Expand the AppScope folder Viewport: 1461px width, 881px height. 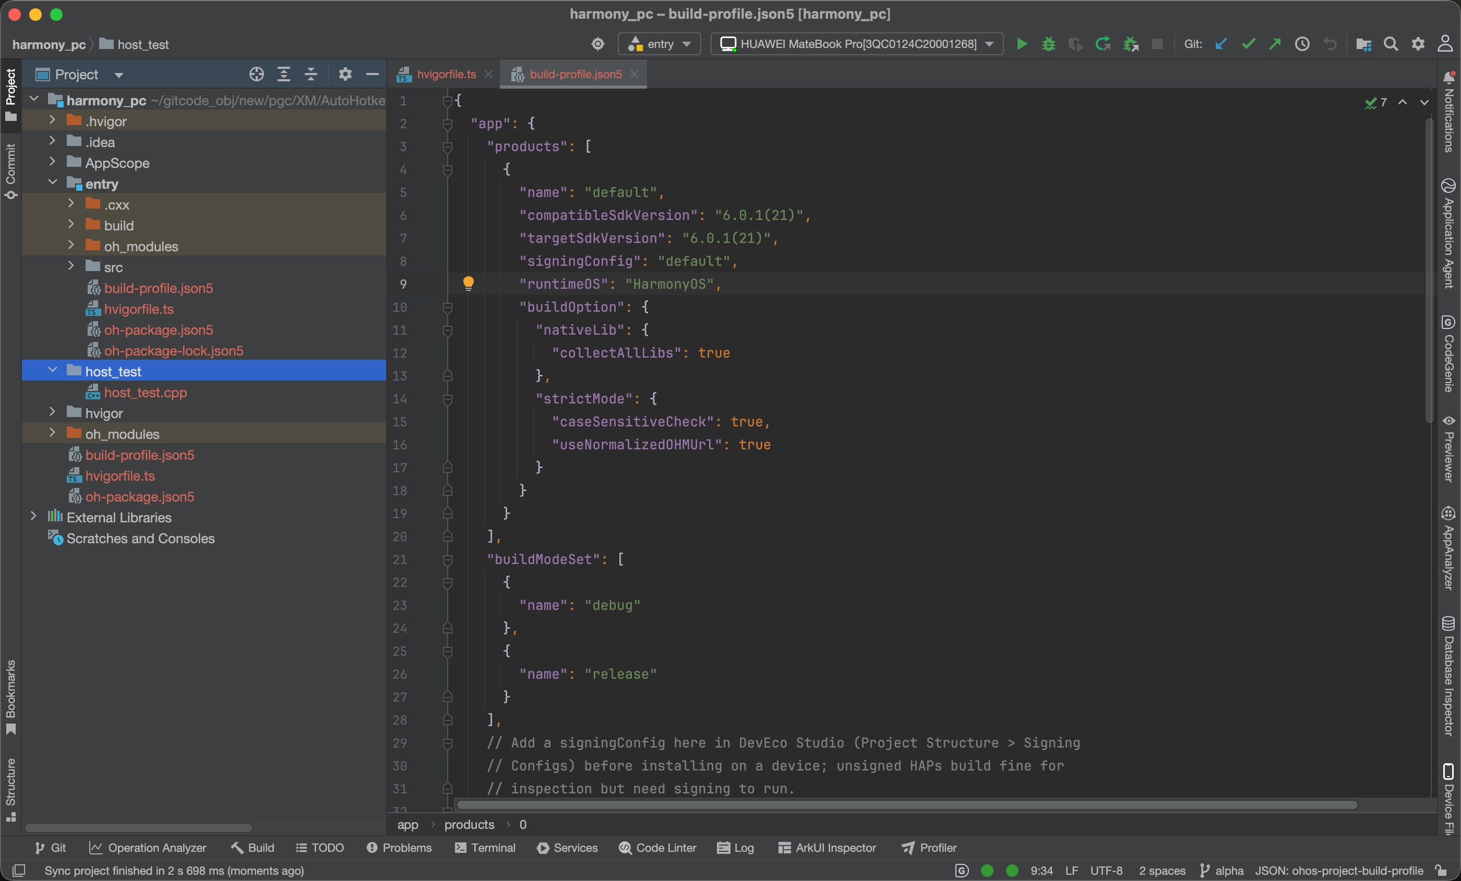(52, 162)
